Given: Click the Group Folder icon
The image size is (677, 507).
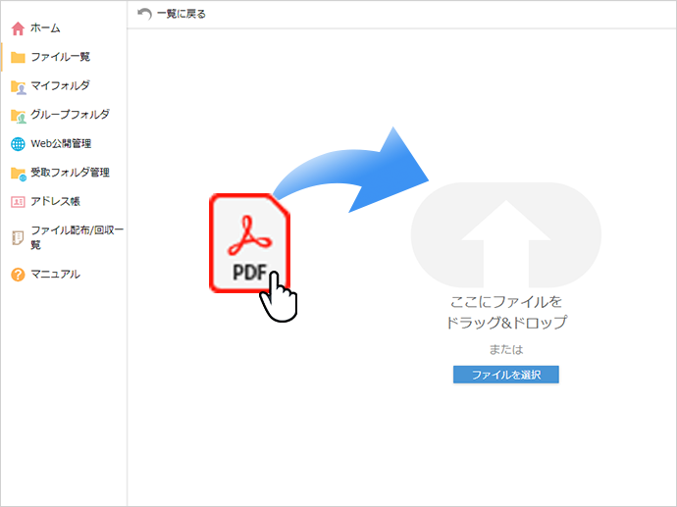Looking at the screenshot, I should click(x=18, y=116).
